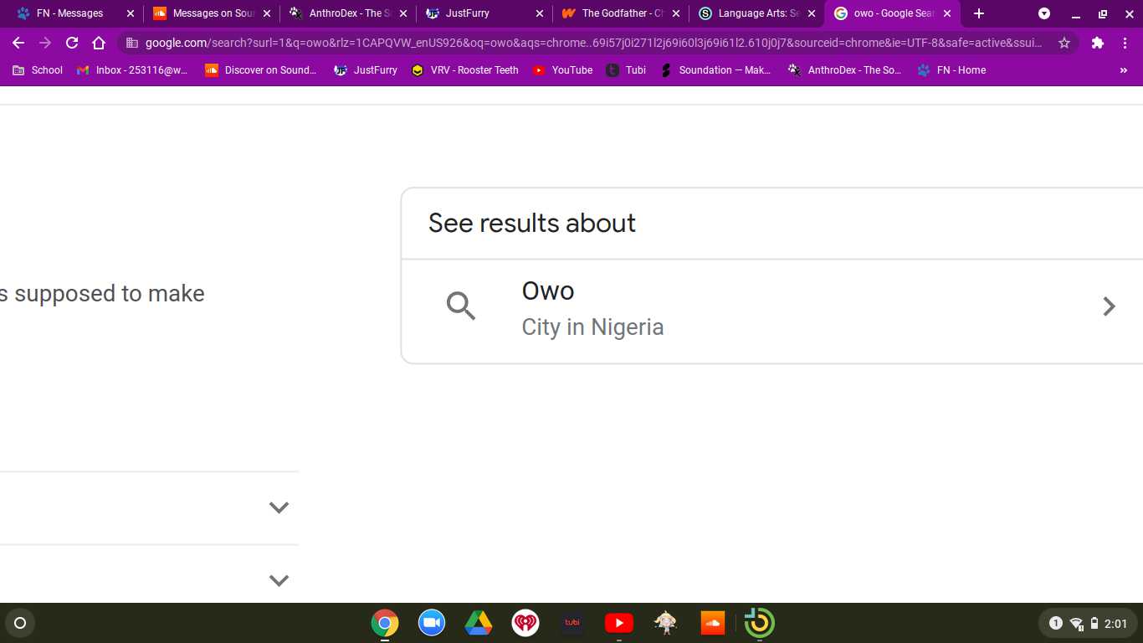Go to the browser home page
This screenshot has height=643, width=1143.
tap(99, 43)
